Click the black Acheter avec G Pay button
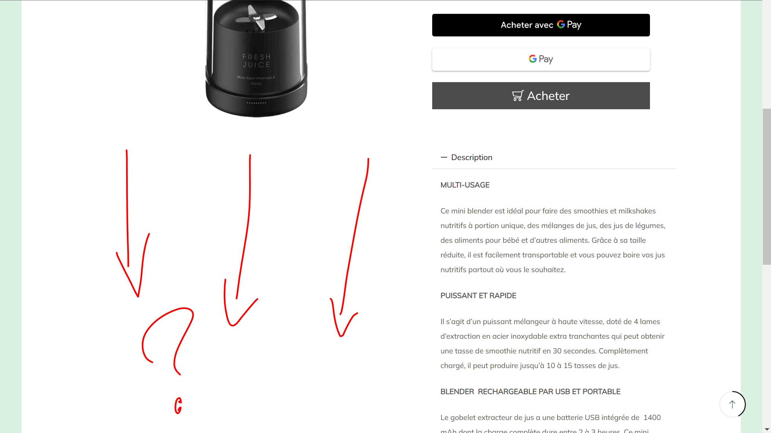The height and width of the screenshot is (433, 771). click(x=541, y=25)
